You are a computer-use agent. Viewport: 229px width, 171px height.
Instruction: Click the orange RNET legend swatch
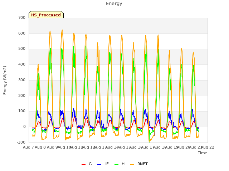[x=132, y=165]
